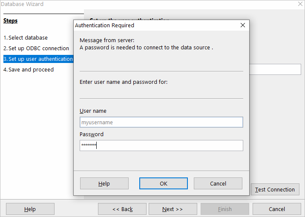The image size is (305, 217).
Task: Advance using the Next >> button
Action: [x=173, y=209]
